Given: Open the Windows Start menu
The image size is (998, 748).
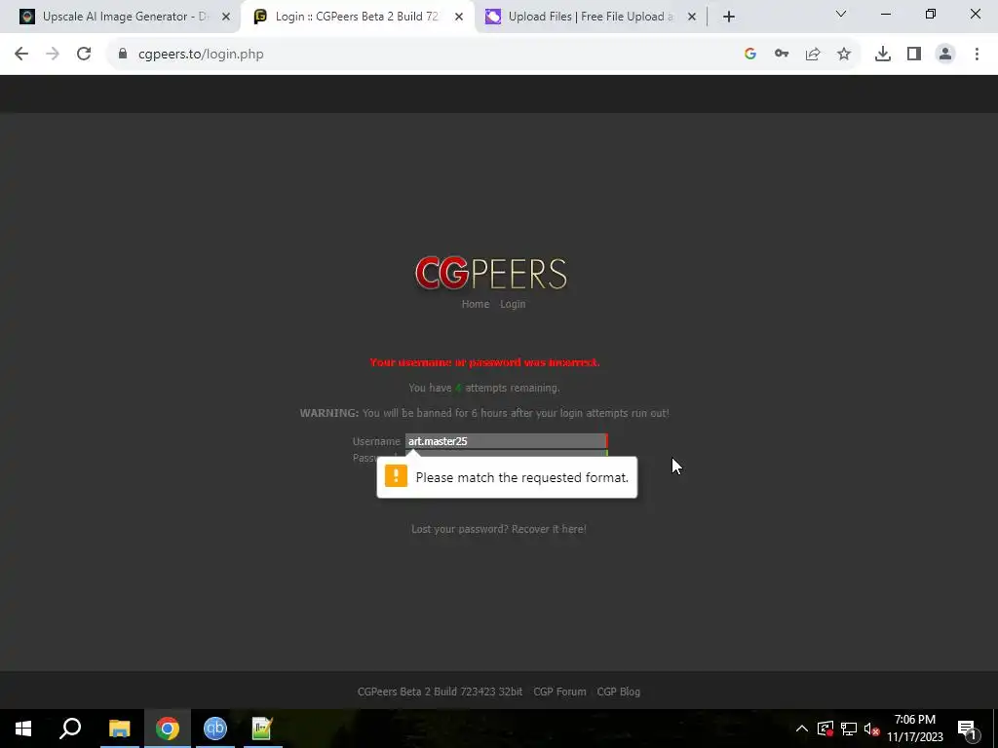Looking at the screenshot, I should pyautogui.click(x=23, y=729).
